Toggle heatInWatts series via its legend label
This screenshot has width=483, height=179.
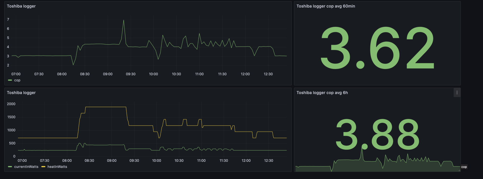(x=57, y=167)
